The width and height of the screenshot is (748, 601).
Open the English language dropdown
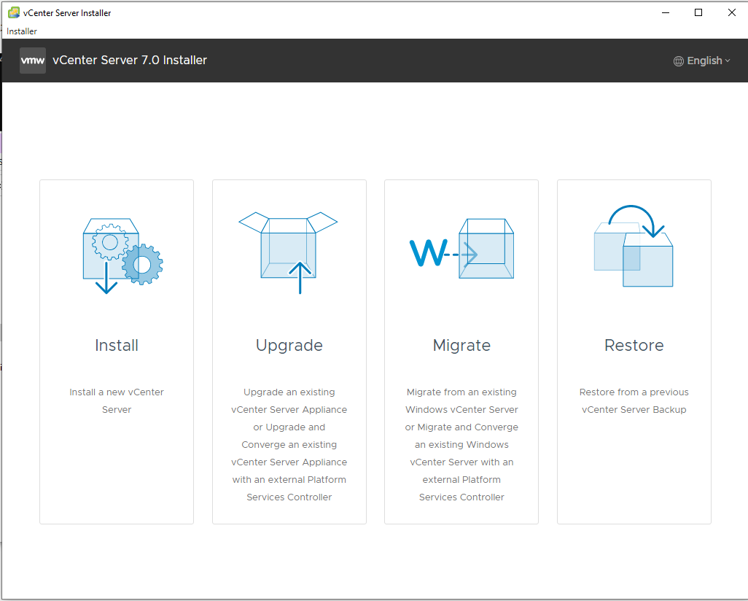702,61
